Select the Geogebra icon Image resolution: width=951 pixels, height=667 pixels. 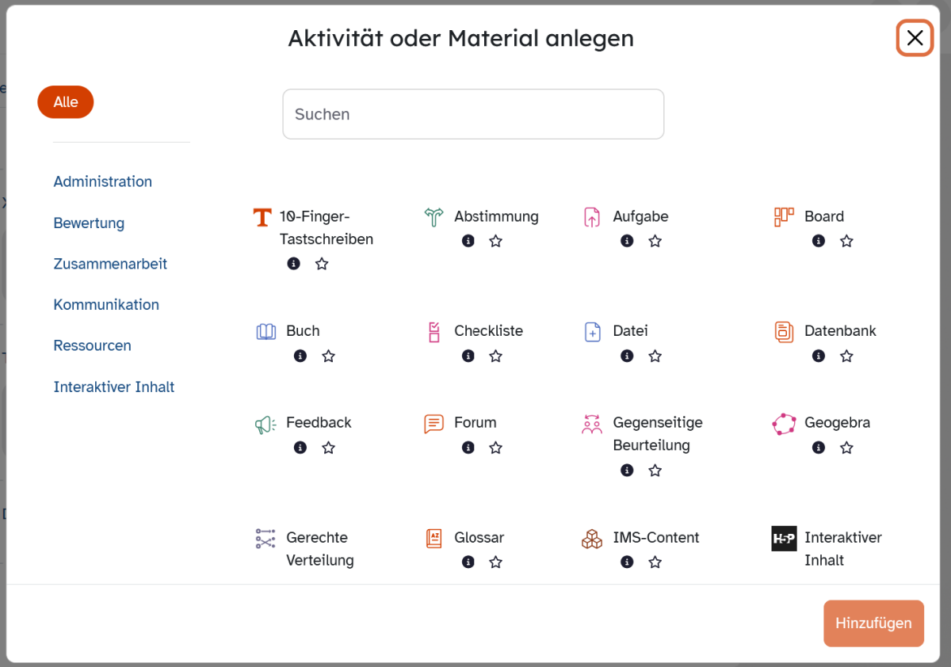784,424
